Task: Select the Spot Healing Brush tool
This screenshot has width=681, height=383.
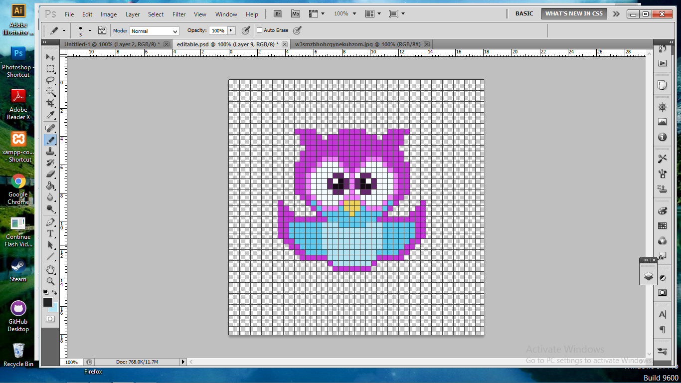Action: [50, 129]
